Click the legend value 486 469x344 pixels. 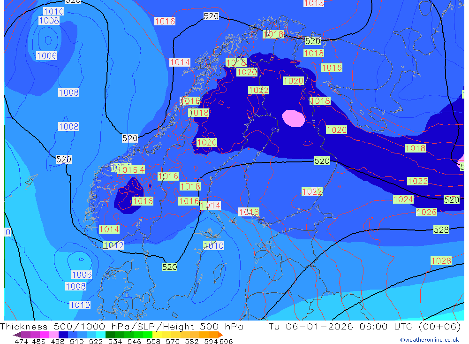[x=38, y=341]
